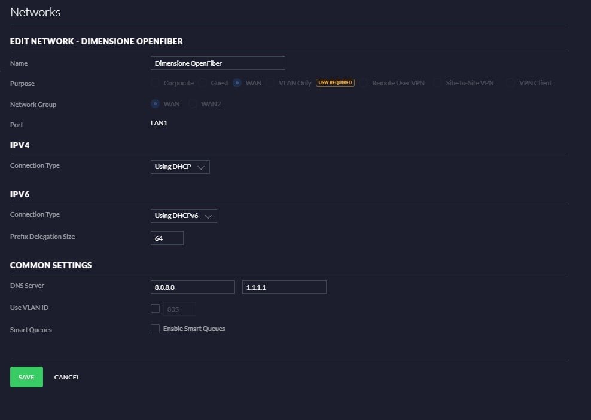Click the primary DNS server field 8.8.8.8
This screenshot has height=420, width=591.
click(x=193, y=287)
